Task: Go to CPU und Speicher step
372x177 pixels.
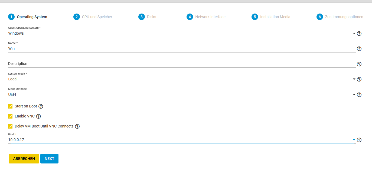Action: click(x=97, y=17)
